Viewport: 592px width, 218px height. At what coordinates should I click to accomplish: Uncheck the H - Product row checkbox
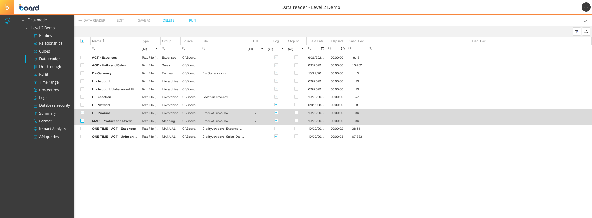[x=82, y=113]
